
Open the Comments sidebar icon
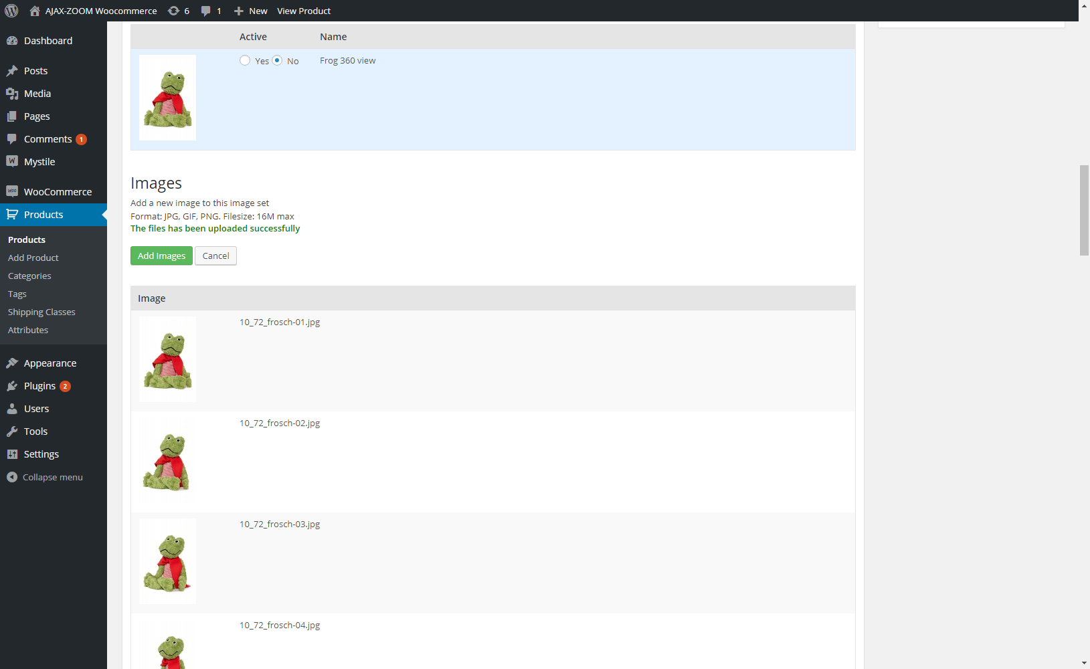tap(12, 139)
